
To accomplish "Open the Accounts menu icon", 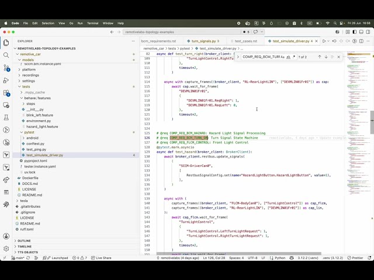I will tap(6, 236).
